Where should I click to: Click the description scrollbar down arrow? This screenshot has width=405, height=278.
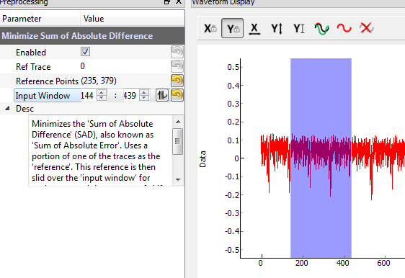point(178,179)
